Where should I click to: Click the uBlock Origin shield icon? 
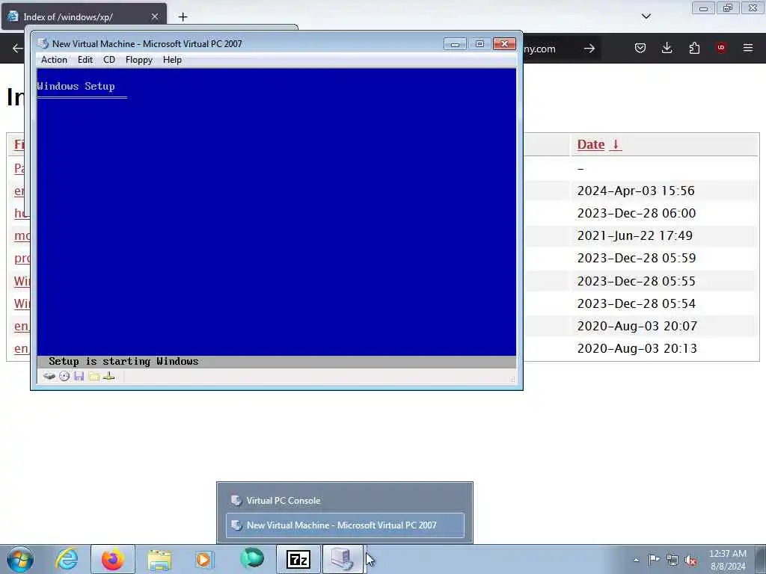tap(720, 48)
